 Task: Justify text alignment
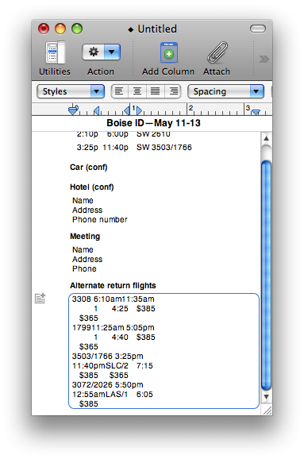[x=155, y=91]
